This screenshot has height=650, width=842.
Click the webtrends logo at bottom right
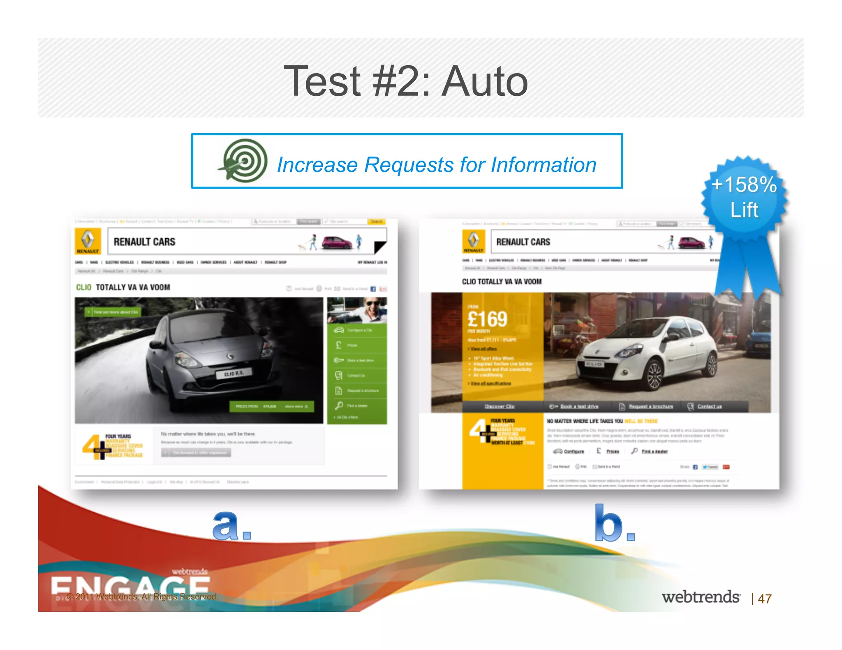tap(701, 597)
